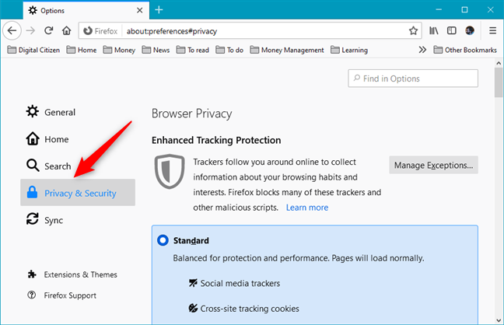
Task: Open the Digital Citizen bookmarks folder
Action: click(33, 50)
